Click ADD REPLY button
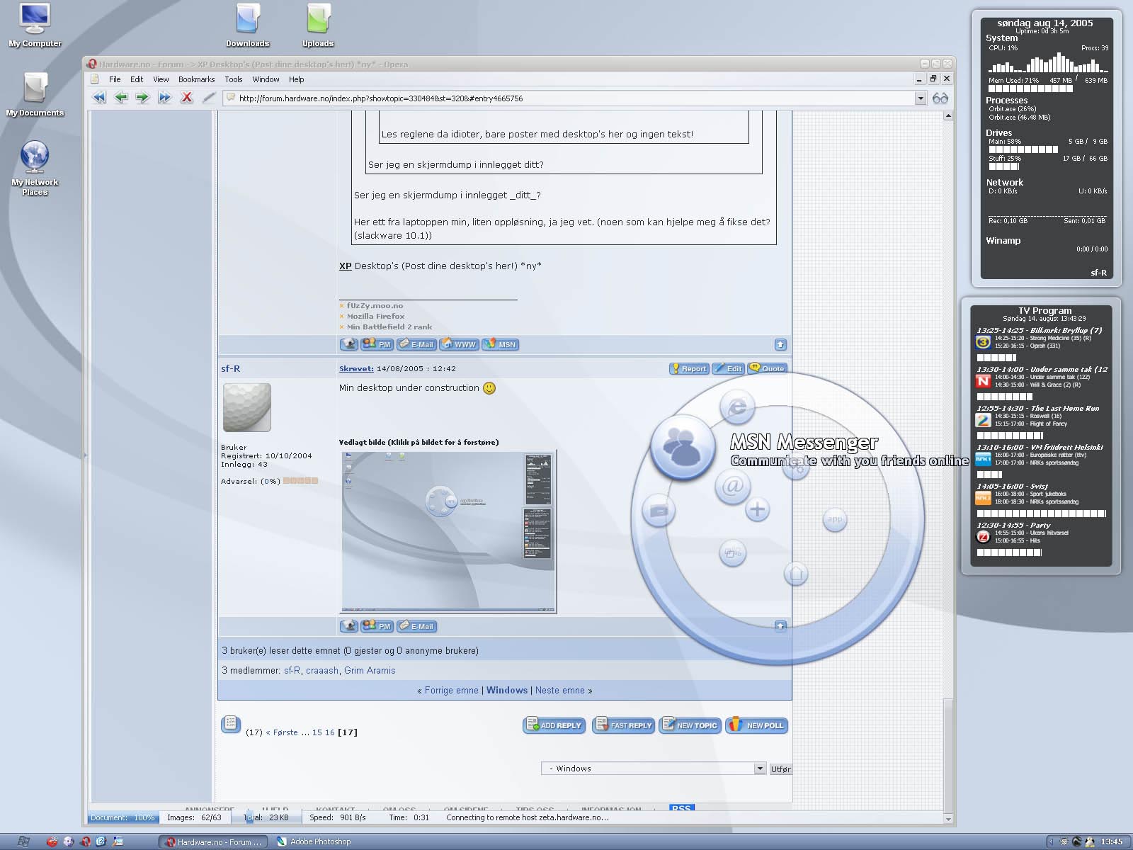The width and height of the screenshot is (1133, 850). click(x=554, y=725)
